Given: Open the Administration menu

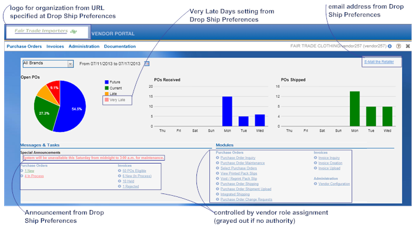Looking at the screenshot, I should (x=84, y=46).
